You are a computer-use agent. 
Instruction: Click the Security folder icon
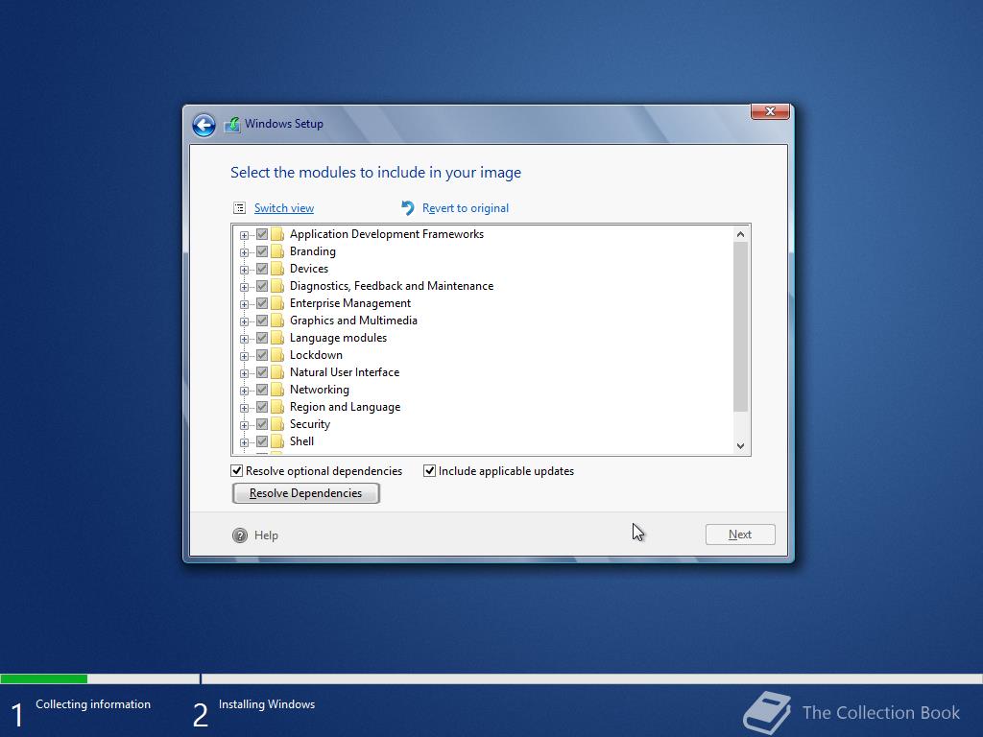point(277,423)
